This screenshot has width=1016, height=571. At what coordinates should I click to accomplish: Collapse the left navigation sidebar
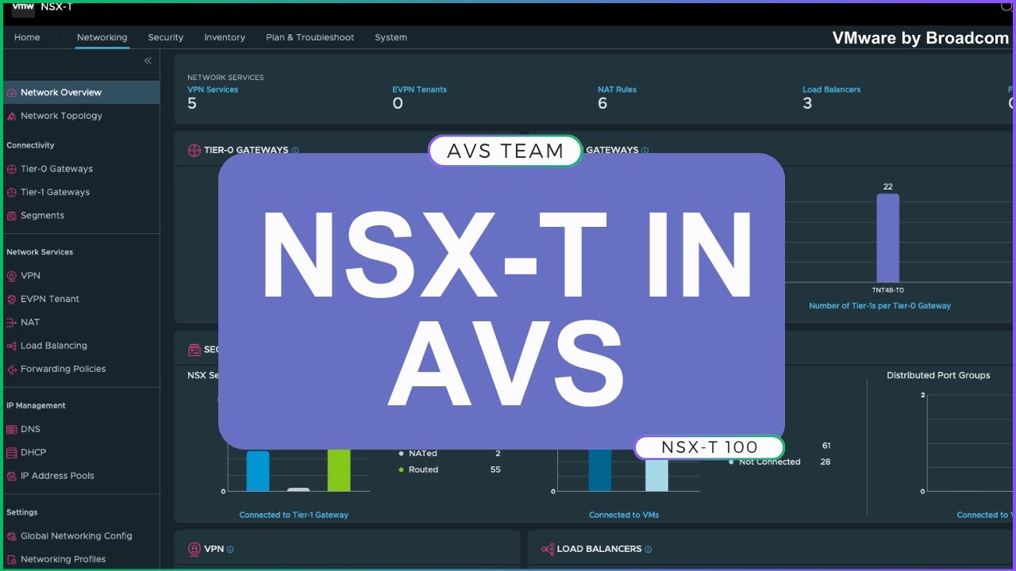pos(148,61)
